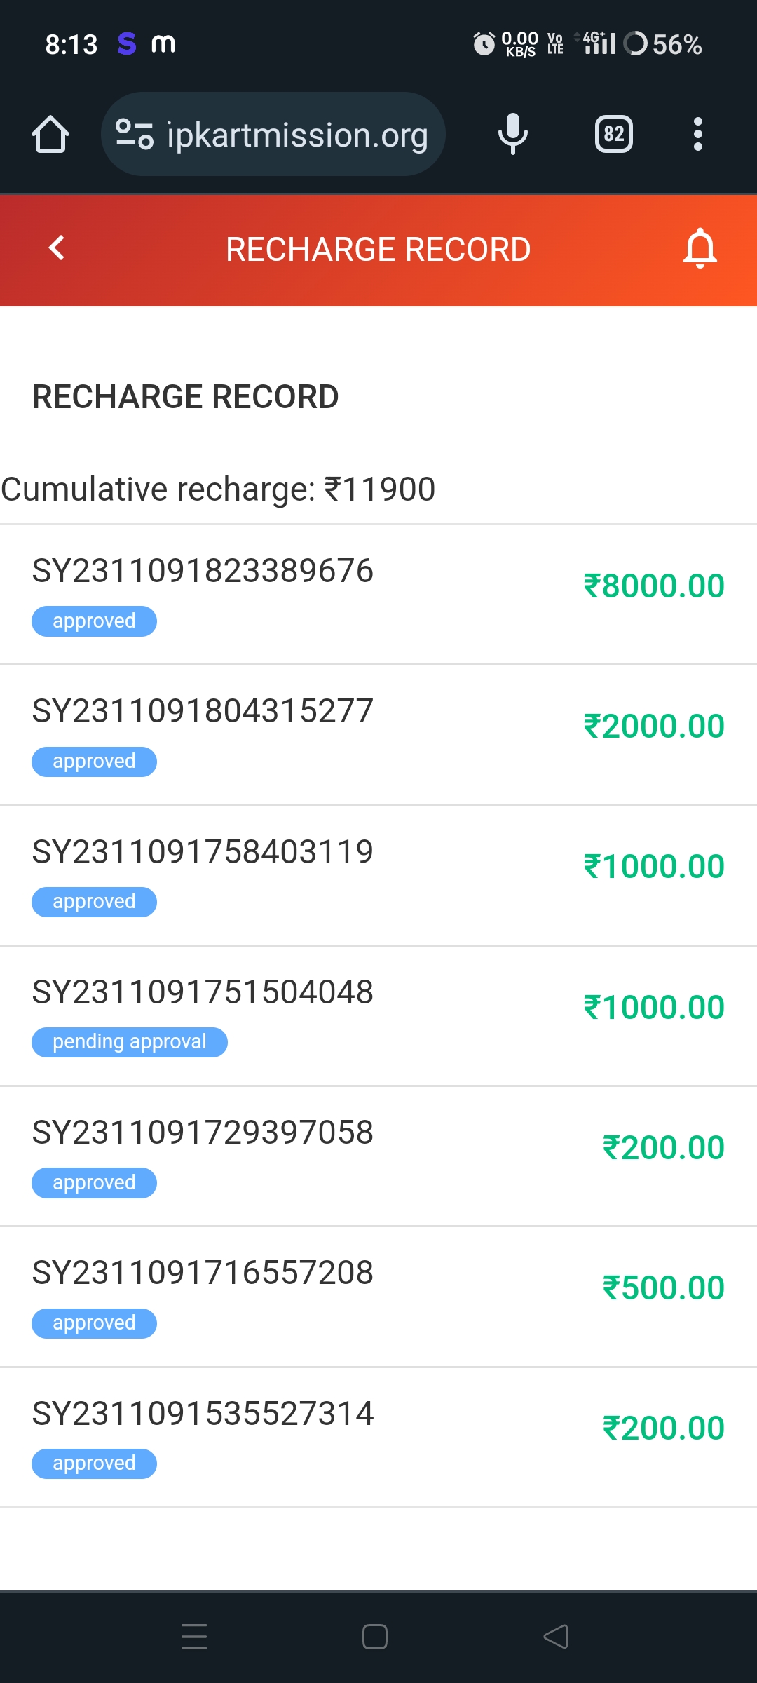Open site settings icon in address bar
Screen dimensions: 757x1683
click(134, 134)
